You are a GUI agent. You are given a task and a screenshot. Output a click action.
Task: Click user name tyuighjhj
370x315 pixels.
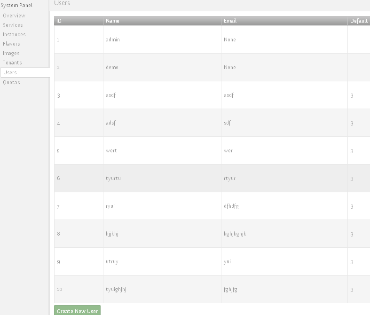point(116,289)
